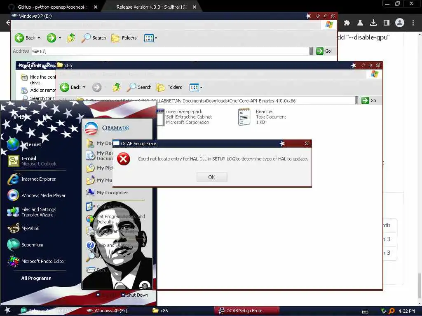This screenshot has width=422, height=316.
Task: Click the Start button star on the taskbar
Action: [7, 311]
